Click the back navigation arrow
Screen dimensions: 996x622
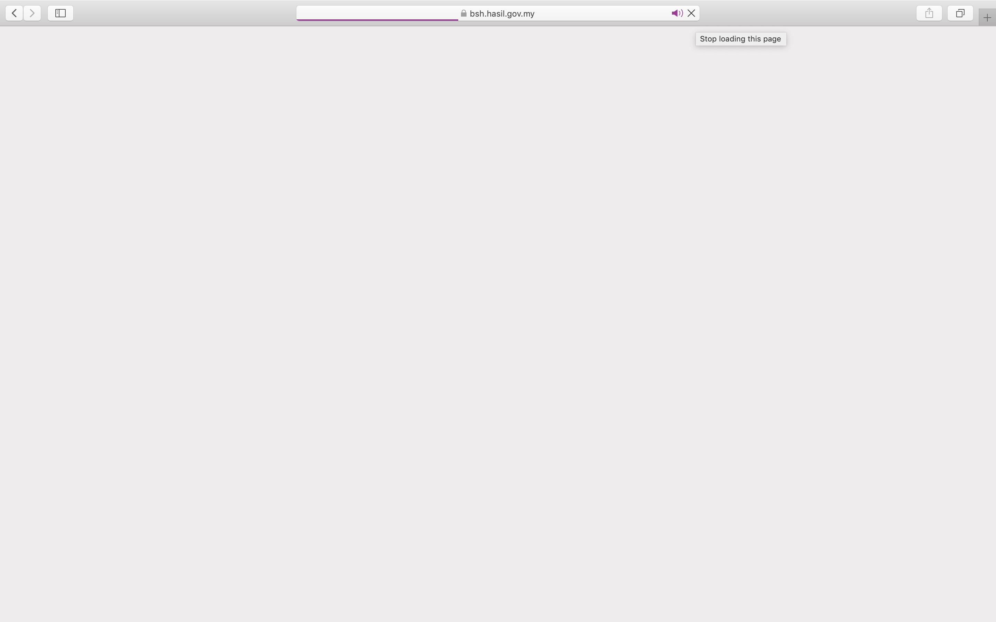click(14, 13)
